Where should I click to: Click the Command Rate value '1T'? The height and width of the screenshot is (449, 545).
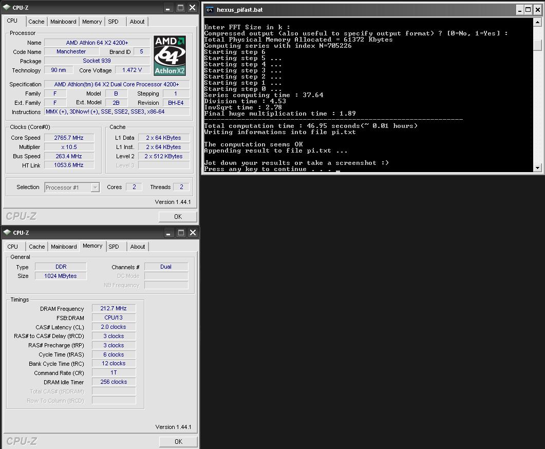click(114, 372)
